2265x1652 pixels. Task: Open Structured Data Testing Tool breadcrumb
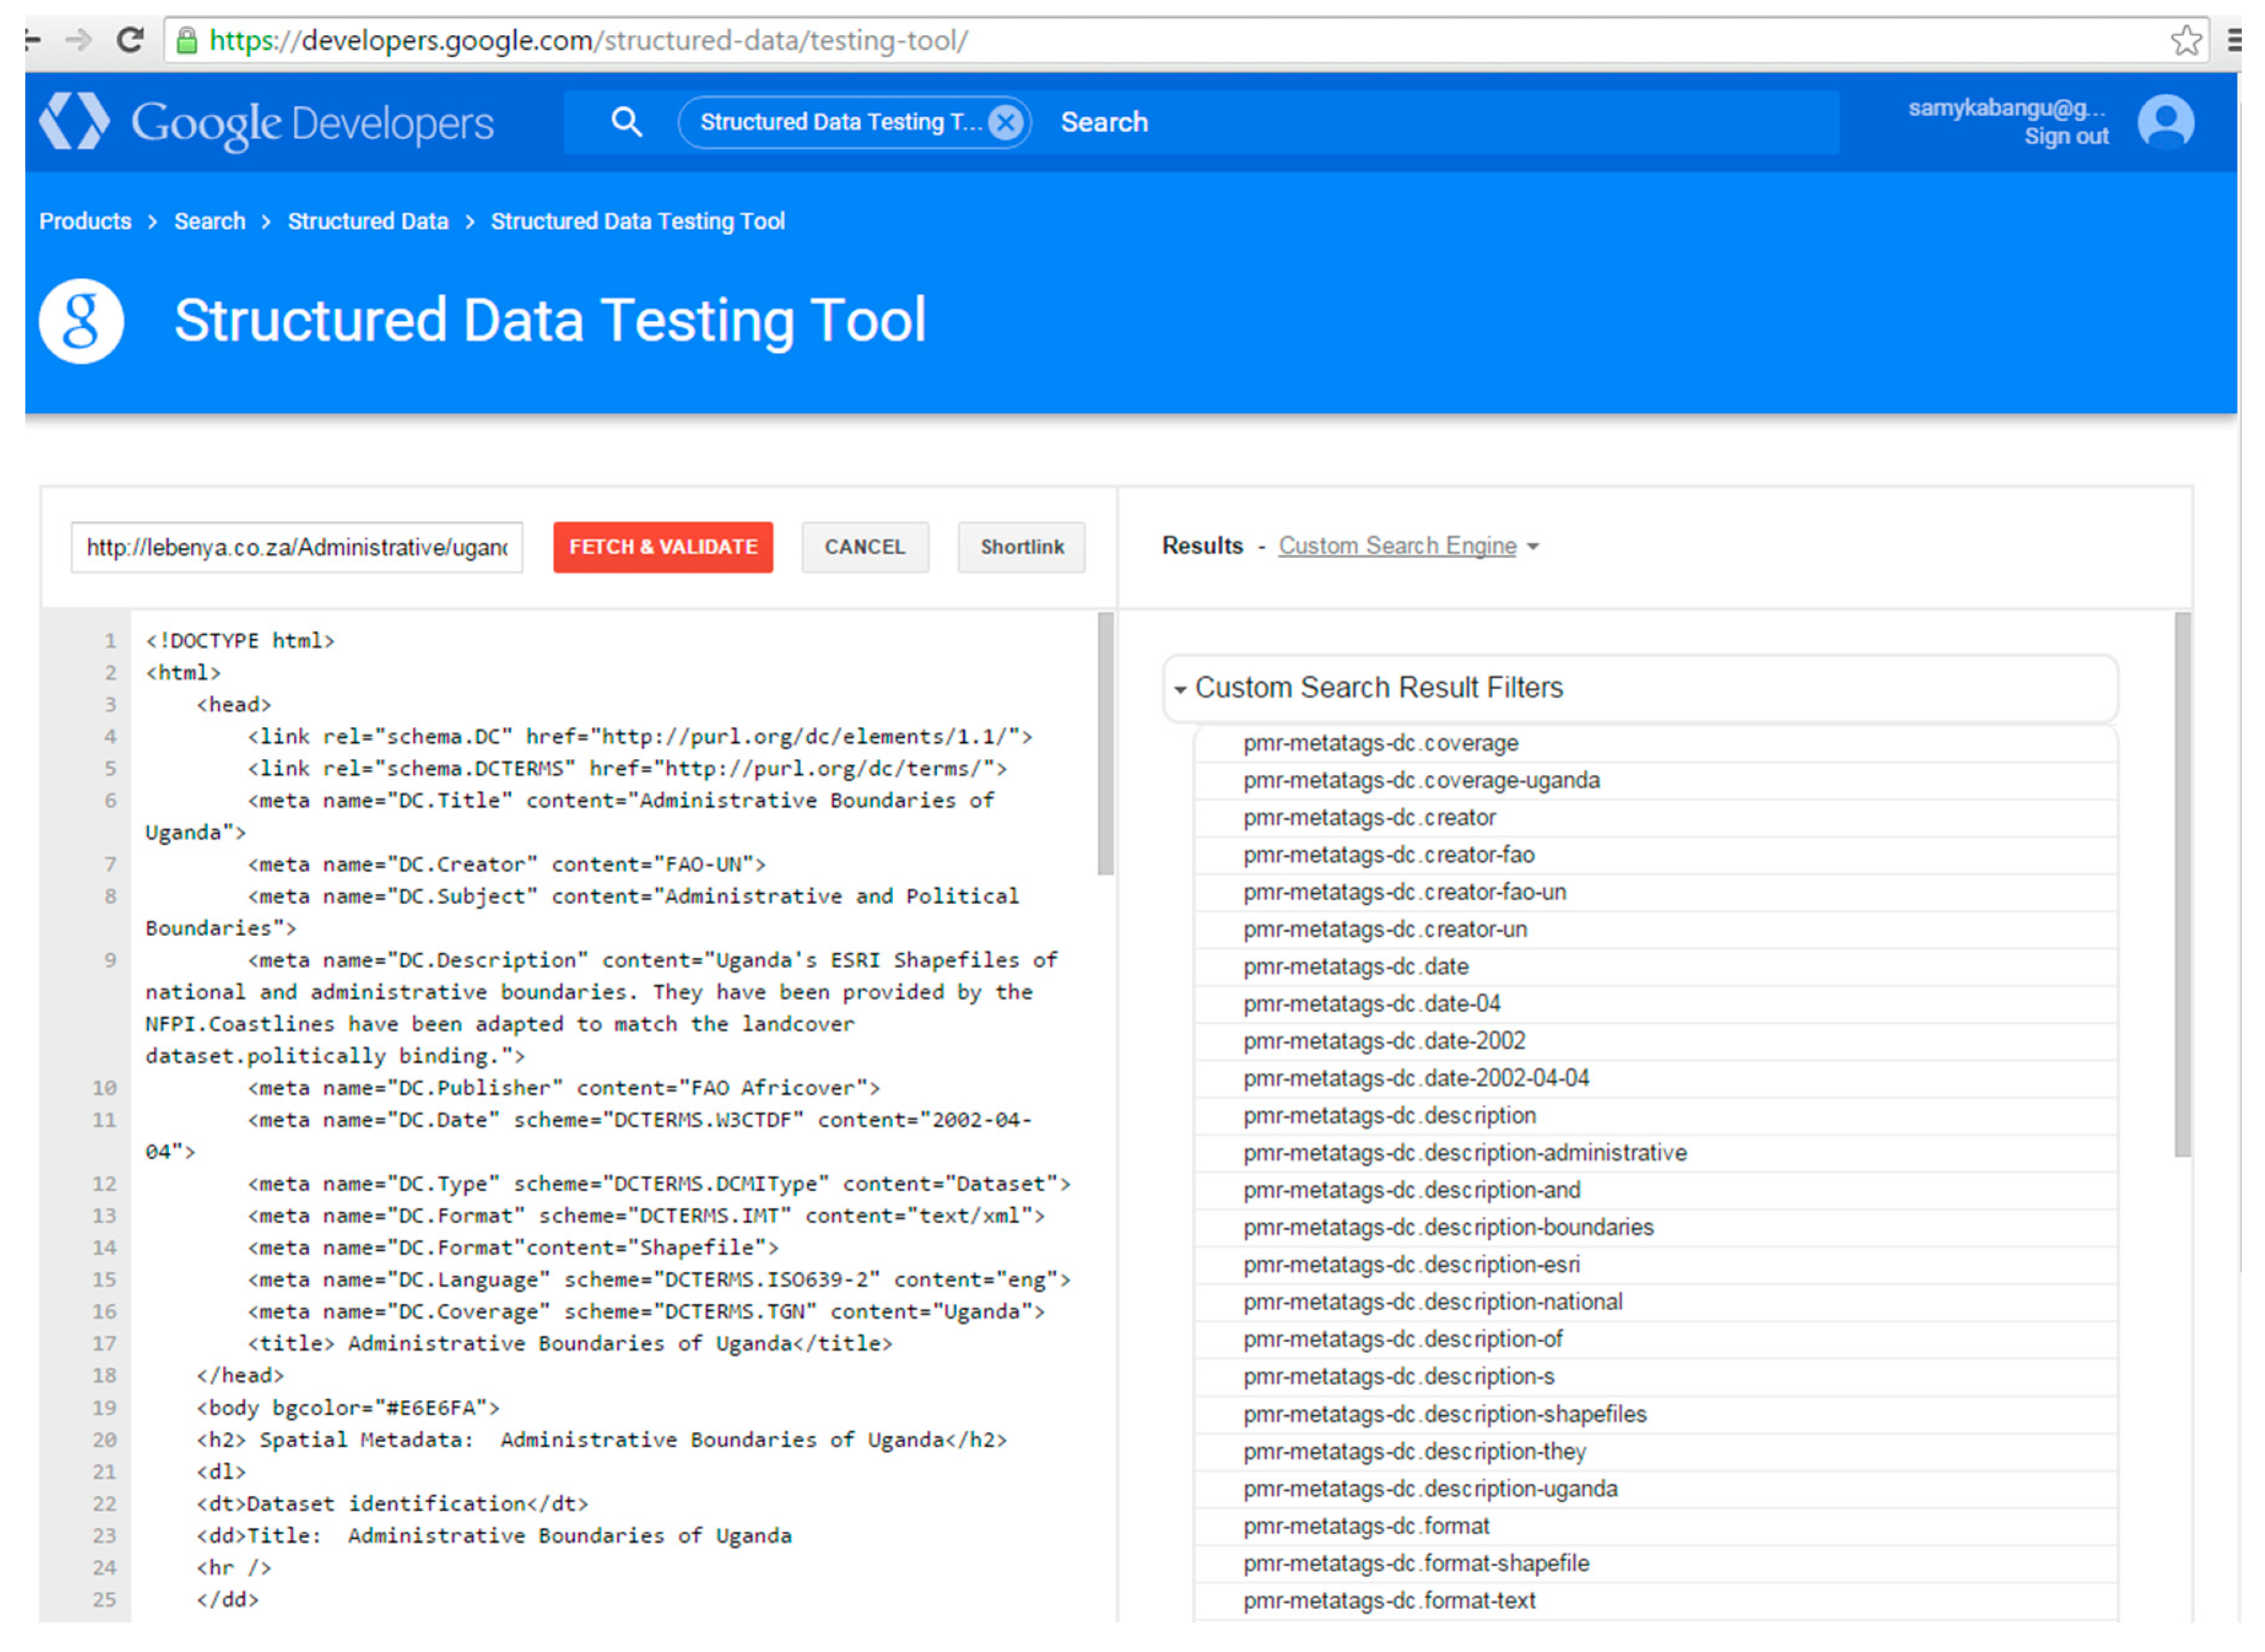point(637,221)
